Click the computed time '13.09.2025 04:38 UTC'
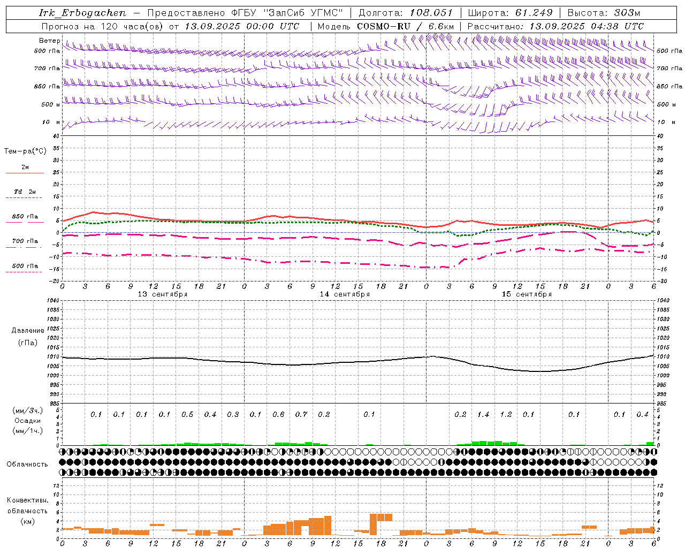 click(x=587, y=26)
